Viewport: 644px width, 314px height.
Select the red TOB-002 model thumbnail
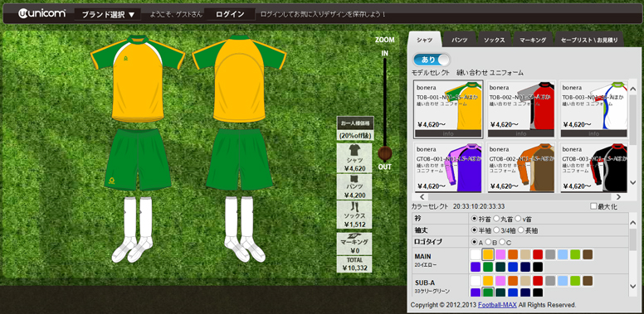[x=521, y=109]
